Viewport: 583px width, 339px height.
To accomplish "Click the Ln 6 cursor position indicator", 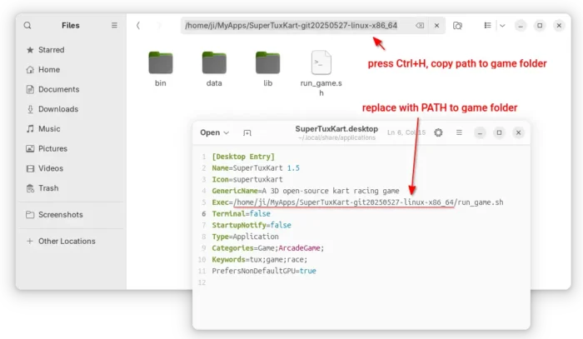I will click(406, 132).
